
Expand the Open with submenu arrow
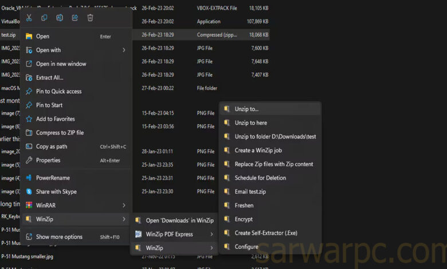click(x=124, y=50)
